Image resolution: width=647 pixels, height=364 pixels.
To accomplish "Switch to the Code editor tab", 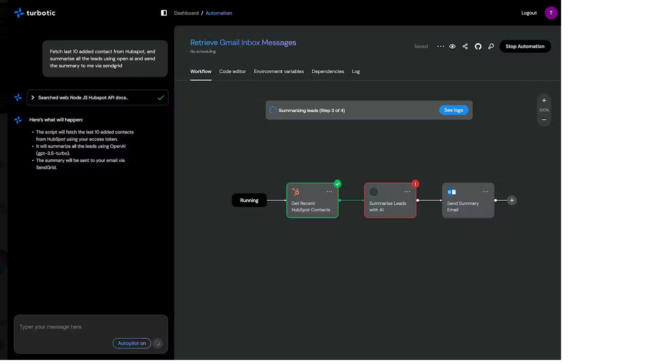I will [233, 71].
